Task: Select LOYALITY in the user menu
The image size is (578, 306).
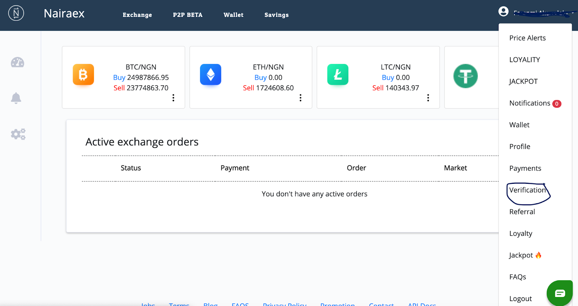Action: tap(525, 59)
